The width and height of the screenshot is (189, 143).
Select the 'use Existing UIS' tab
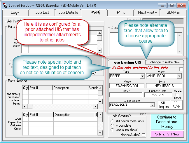coord(127,62)
